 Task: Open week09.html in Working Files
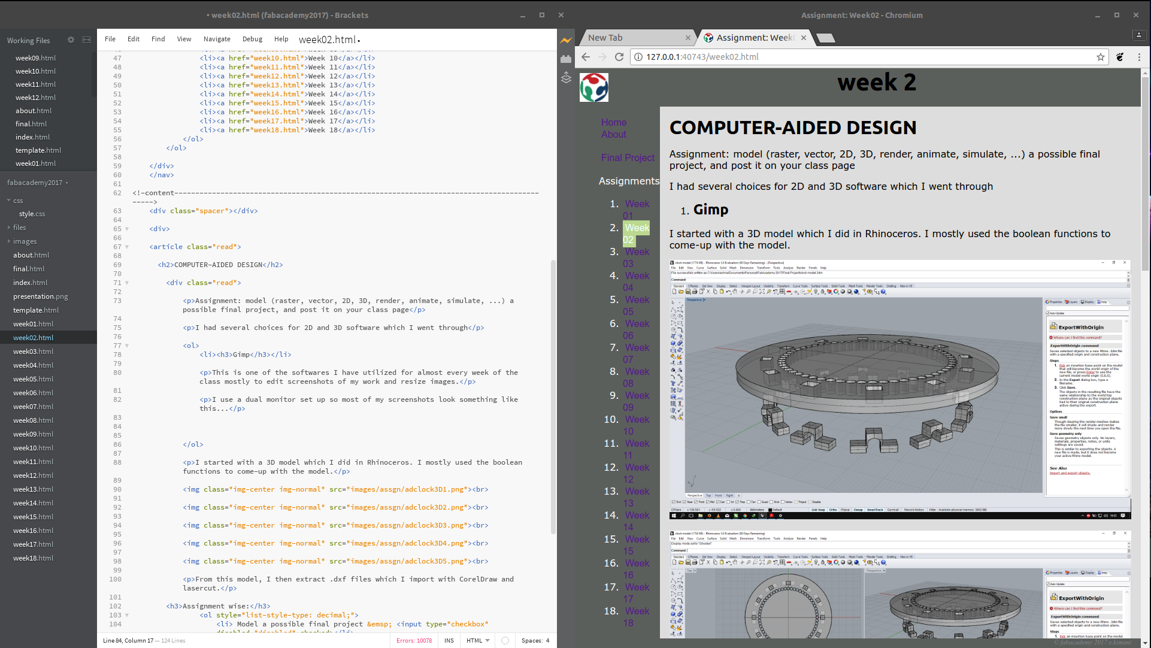pos(35,58)
